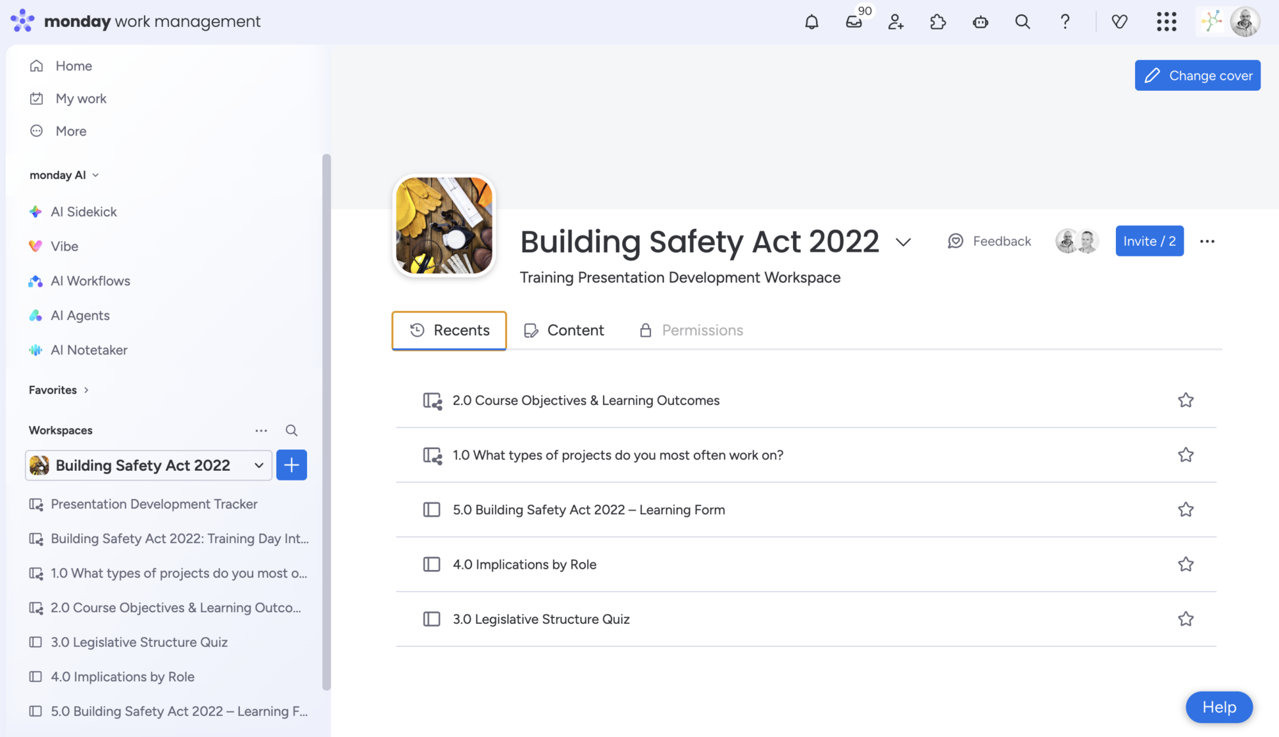Favorite 2.0 Course Objectives with star
Screen dimensions: 1279x737
(1186, 400)
